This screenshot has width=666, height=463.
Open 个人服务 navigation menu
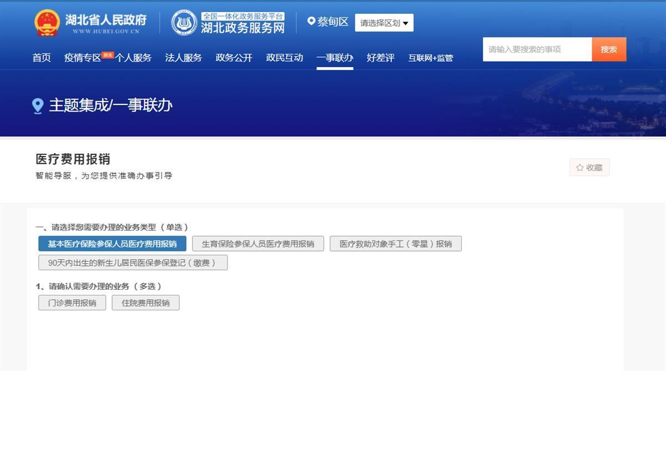point(133,58)
